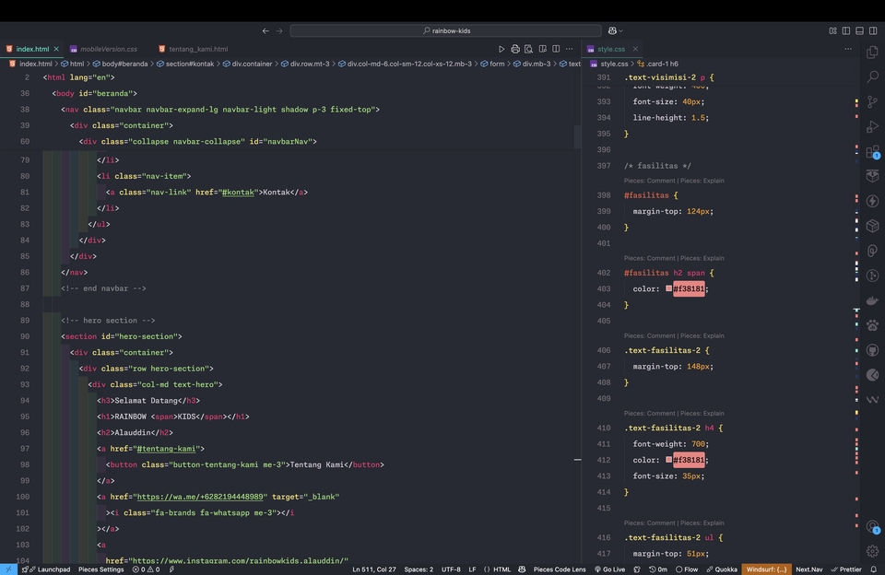Navigate back with the left arrow
885x575 pixels.
click(x=265, y=31)
